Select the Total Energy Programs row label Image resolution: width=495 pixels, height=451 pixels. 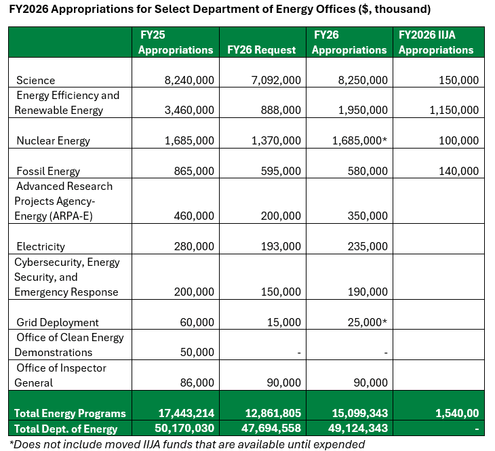coord(70,414)
